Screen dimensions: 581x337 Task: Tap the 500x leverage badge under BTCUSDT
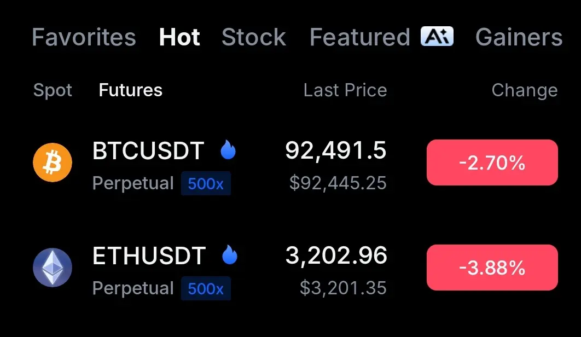coord(206,183)
